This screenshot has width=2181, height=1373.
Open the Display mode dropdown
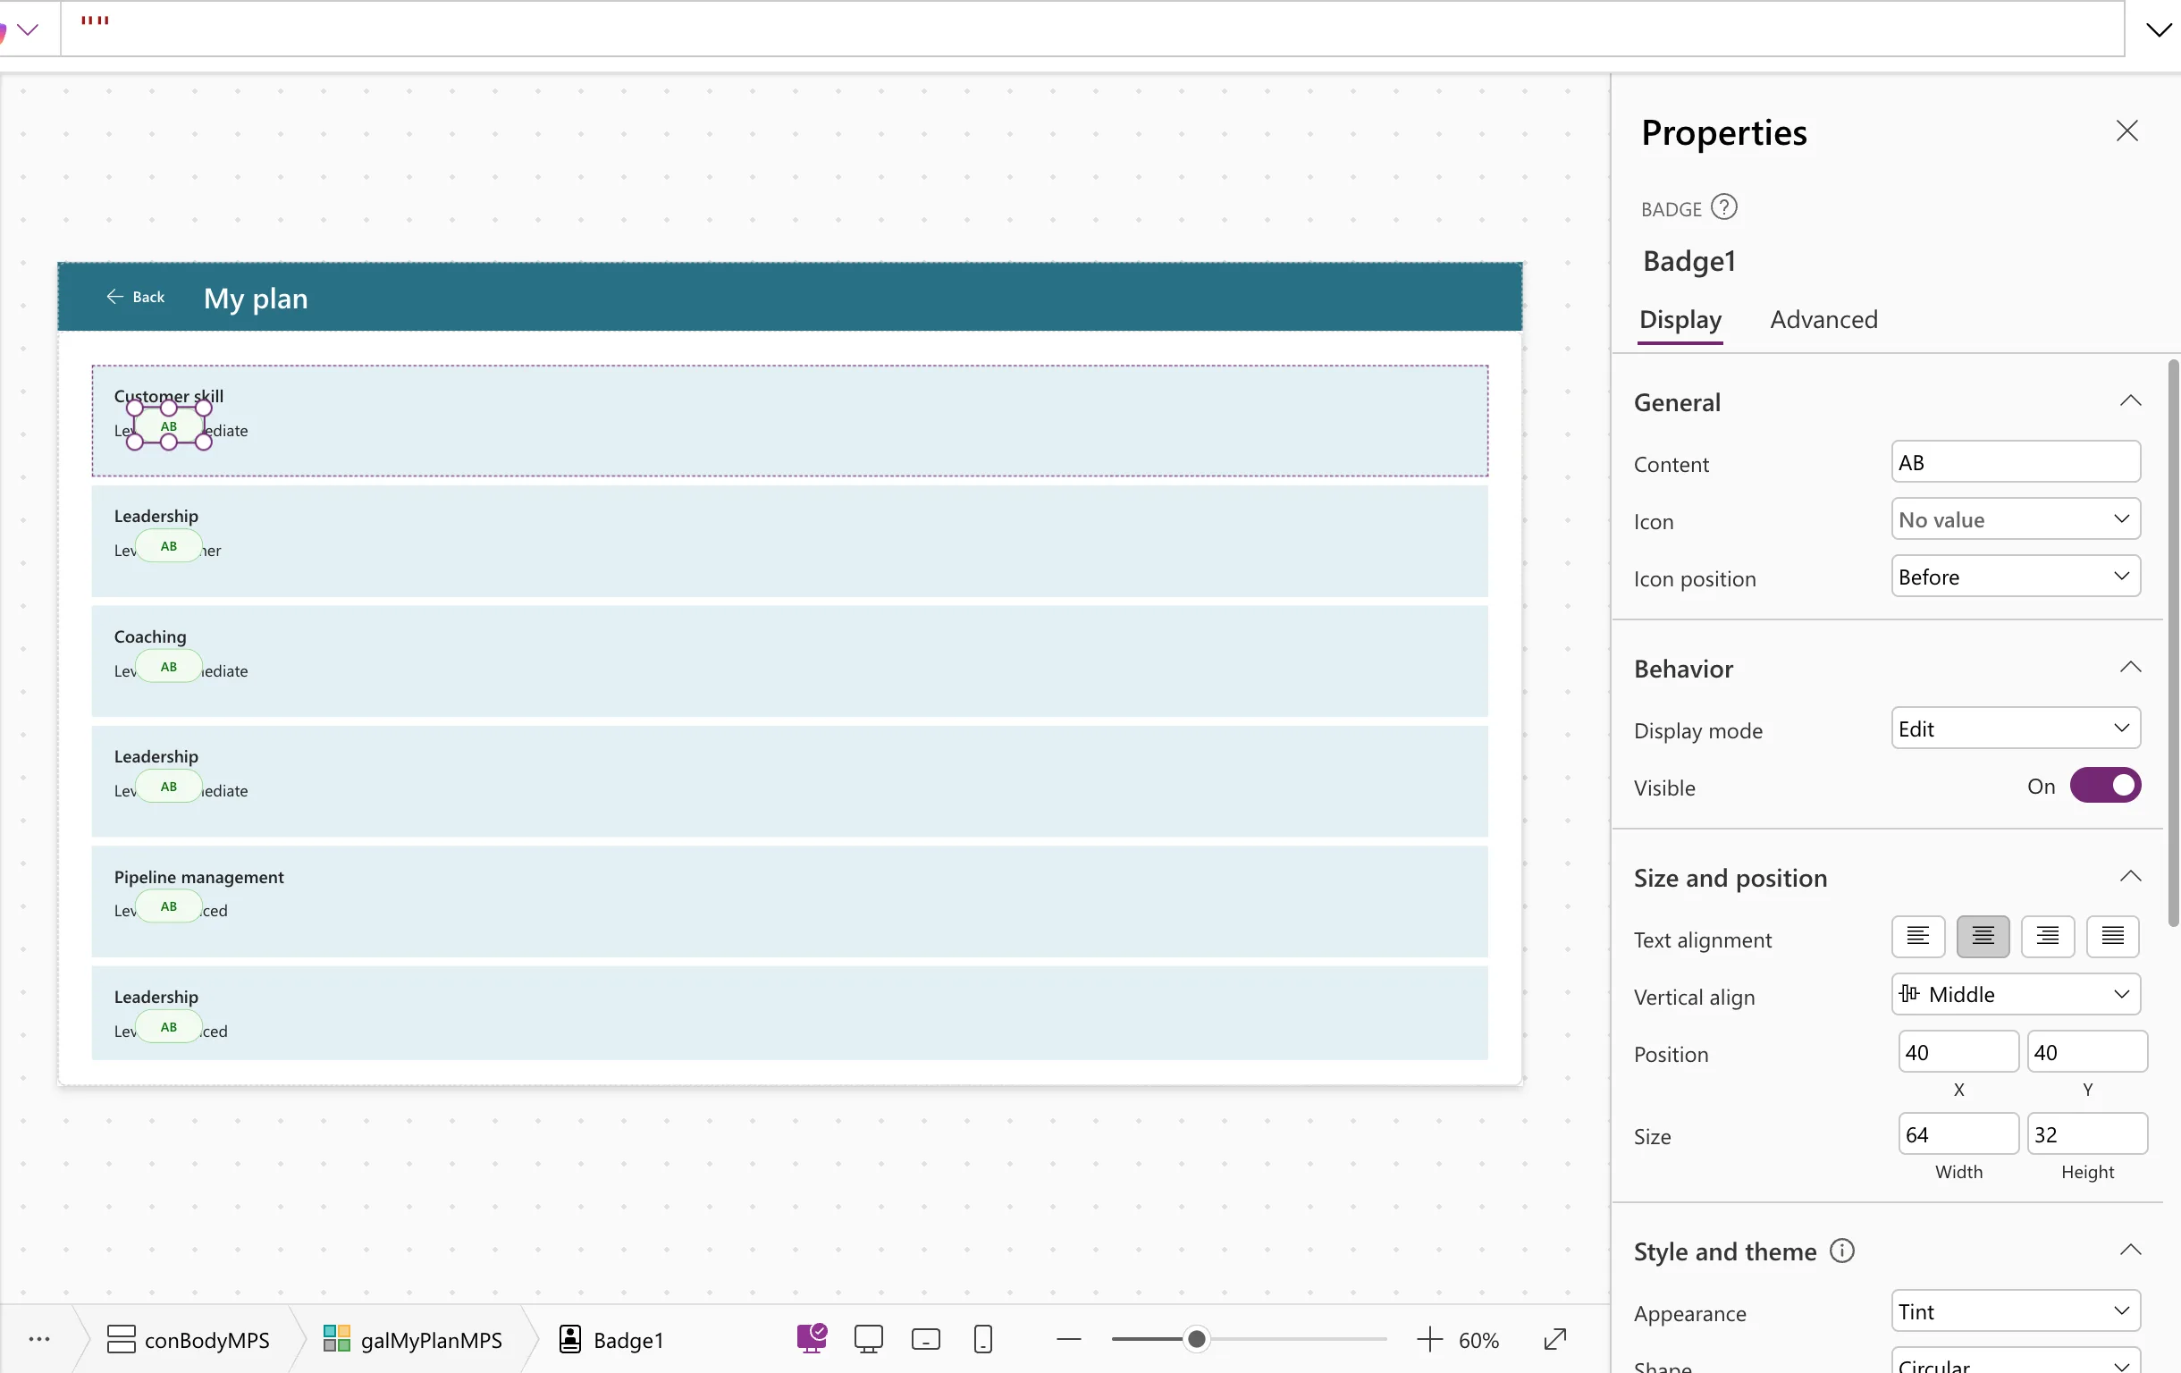2016,729
